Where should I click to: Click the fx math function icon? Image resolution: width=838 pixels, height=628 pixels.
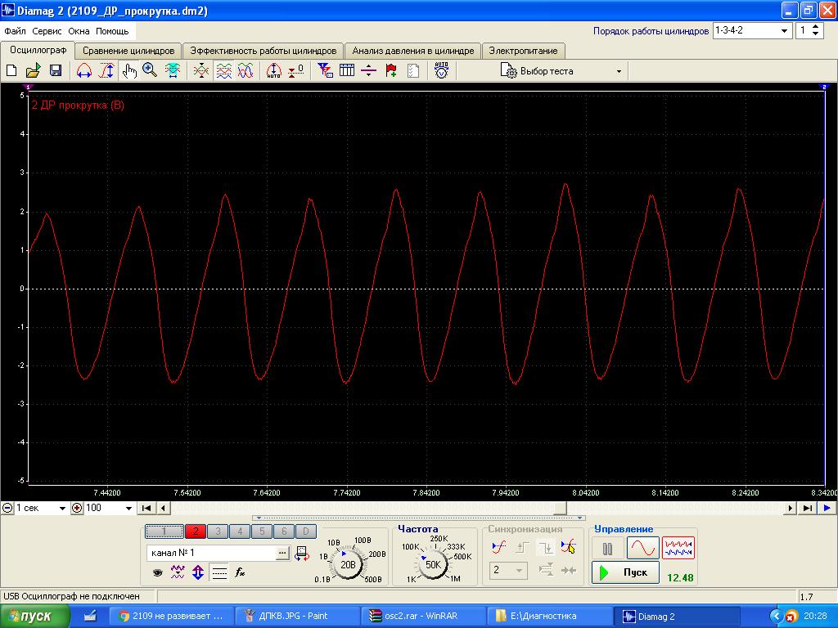pyautogui.click(x=240, y=572)
